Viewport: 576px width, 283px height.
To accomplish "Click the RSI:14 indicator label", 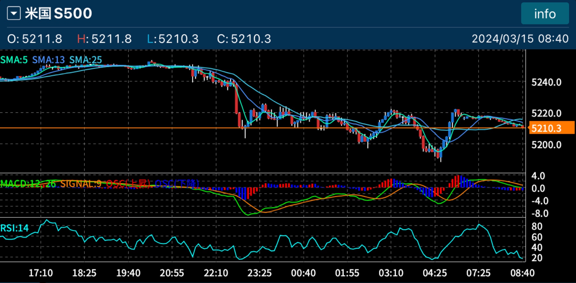I will (14, 228).
